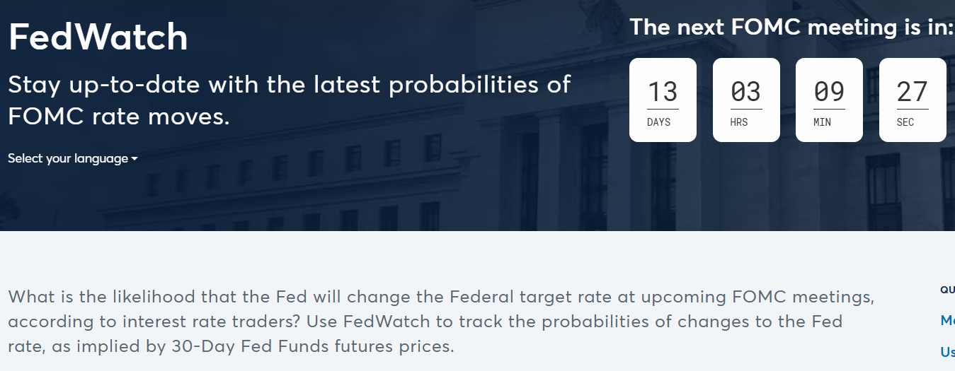Open the partially visible "Me" sidebar link
This screenshot has height=371, width=955.
click(x=947, y=320)
